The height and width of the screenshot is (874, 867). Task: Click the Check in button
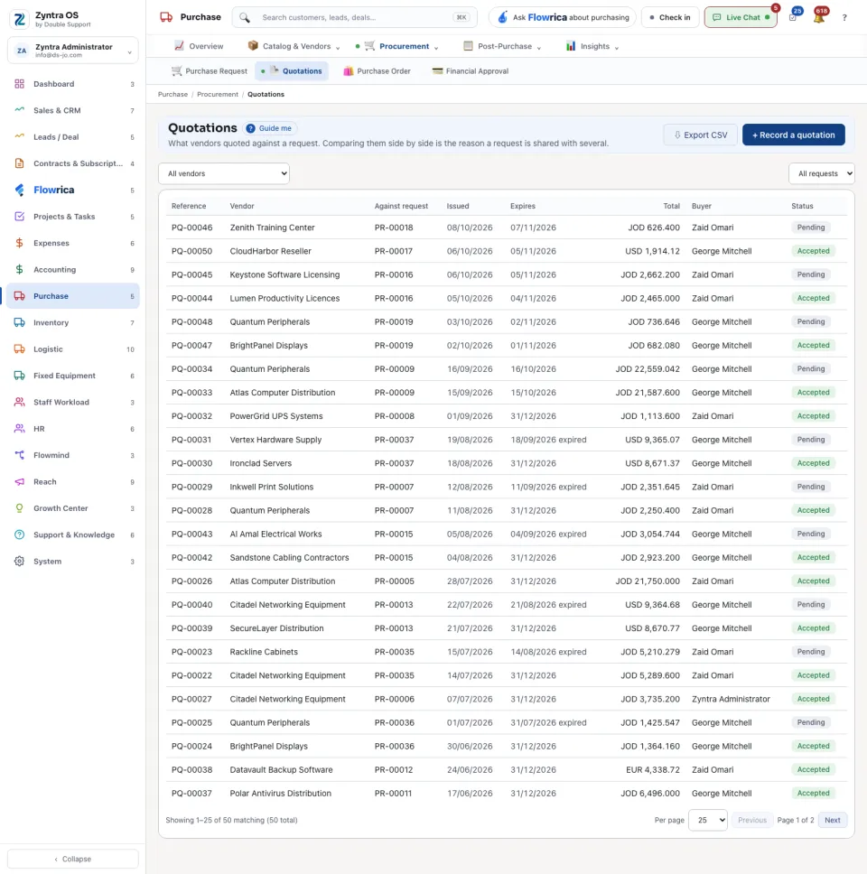tap(669, 17)
